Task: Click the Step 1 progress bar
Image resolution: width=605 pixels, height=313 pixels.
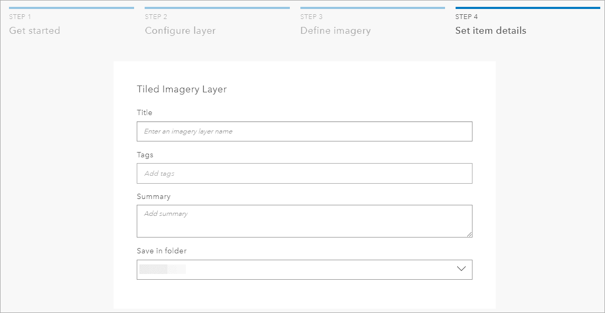Action: [71, 8]
